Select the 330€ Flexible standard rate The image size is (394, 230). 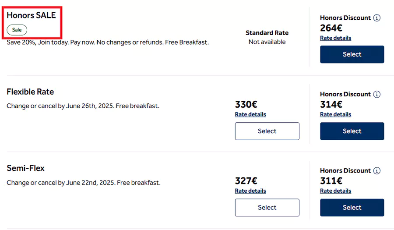(x=267, y=131)
